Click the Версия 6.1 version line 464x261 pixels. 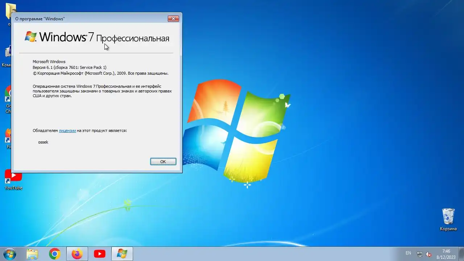pos(70,67)
